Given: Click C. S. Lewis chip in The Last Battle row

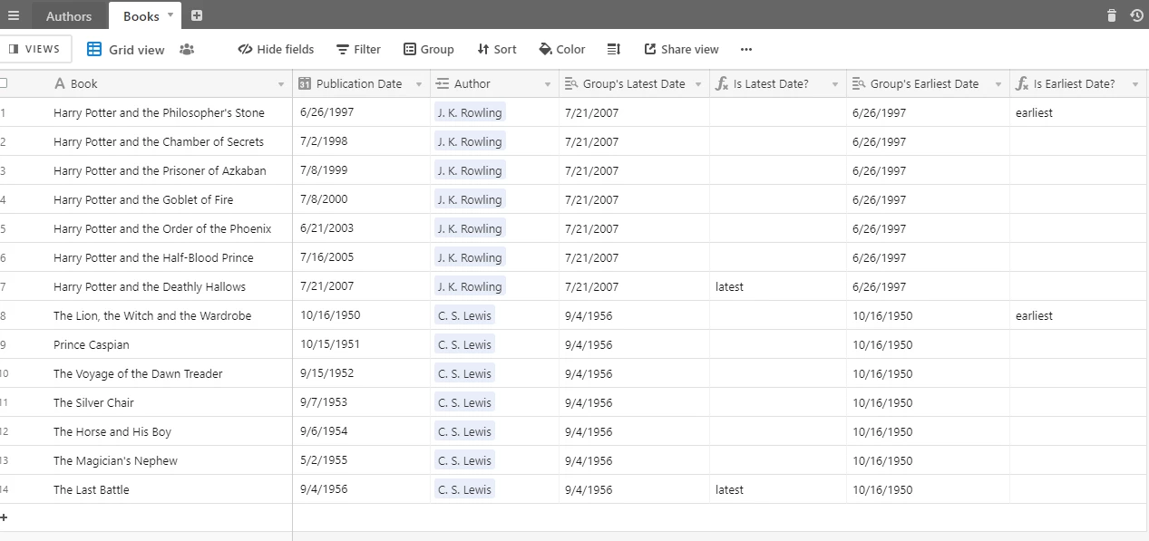Looking at the screenshot, I should click(464, 489).
